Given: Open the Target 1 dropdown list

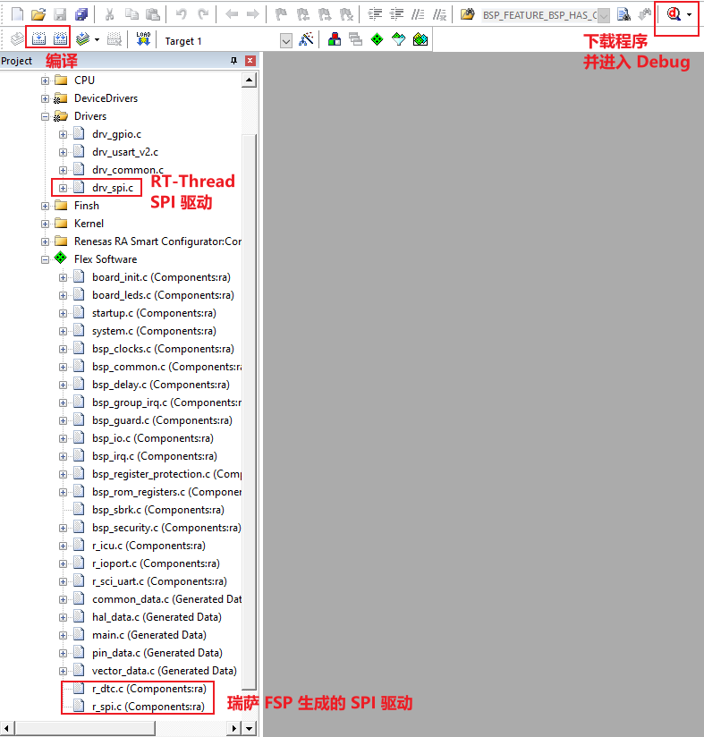Looking at the screenshot, I should (286, 40).
